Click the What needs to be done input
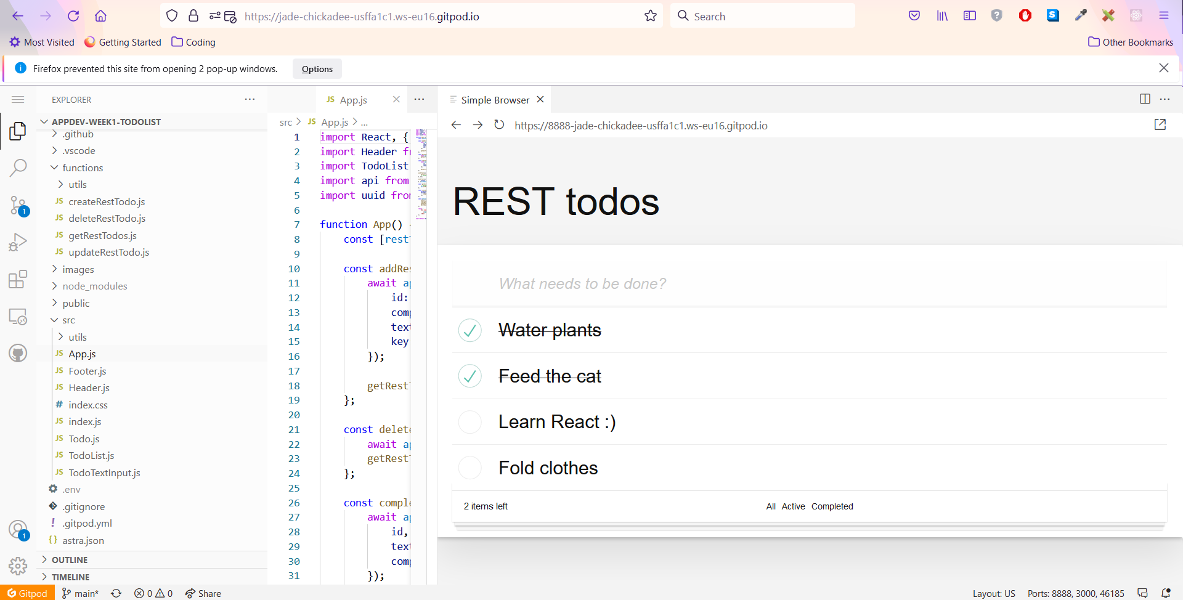 (x=678, y=283)
